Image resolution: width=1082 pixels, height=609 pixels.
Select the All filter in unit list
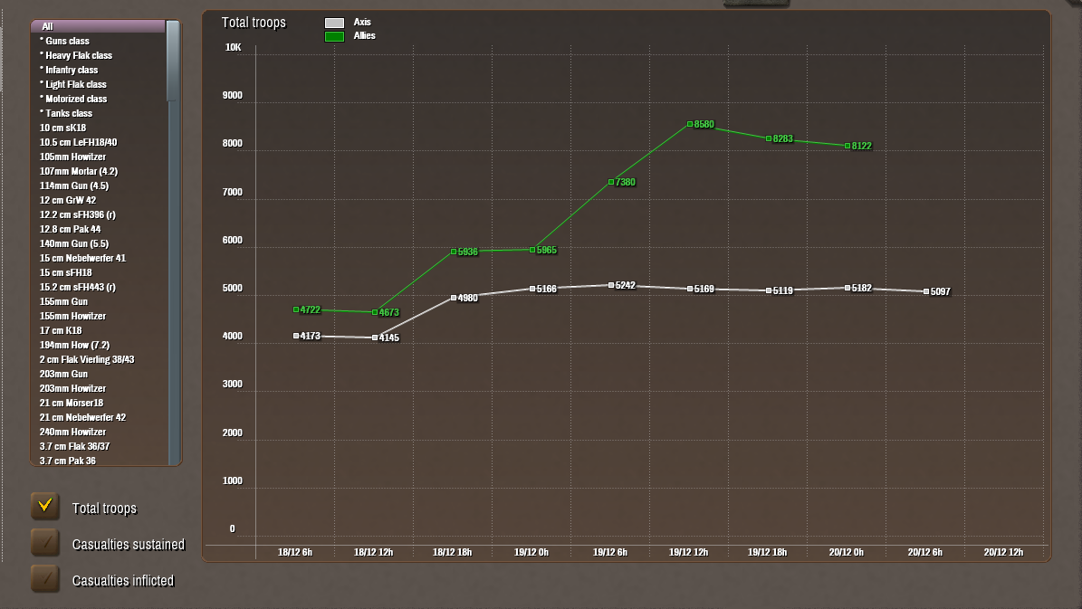click(x=98, y=26)
